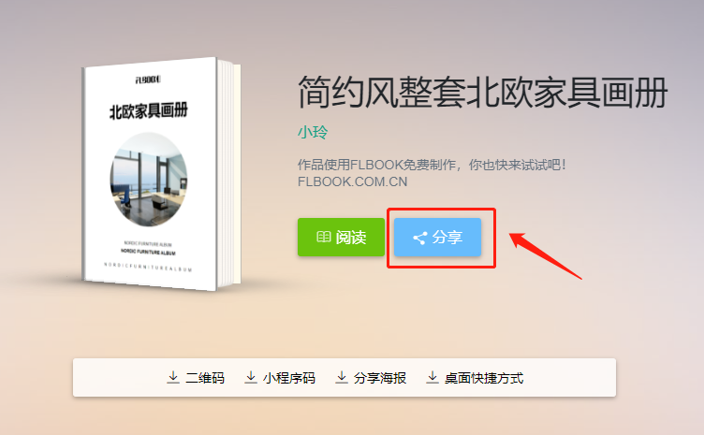Viewport: 704px width, 435px height.
Task: Open the book via the 阅读 label
Action: point(351,238)
